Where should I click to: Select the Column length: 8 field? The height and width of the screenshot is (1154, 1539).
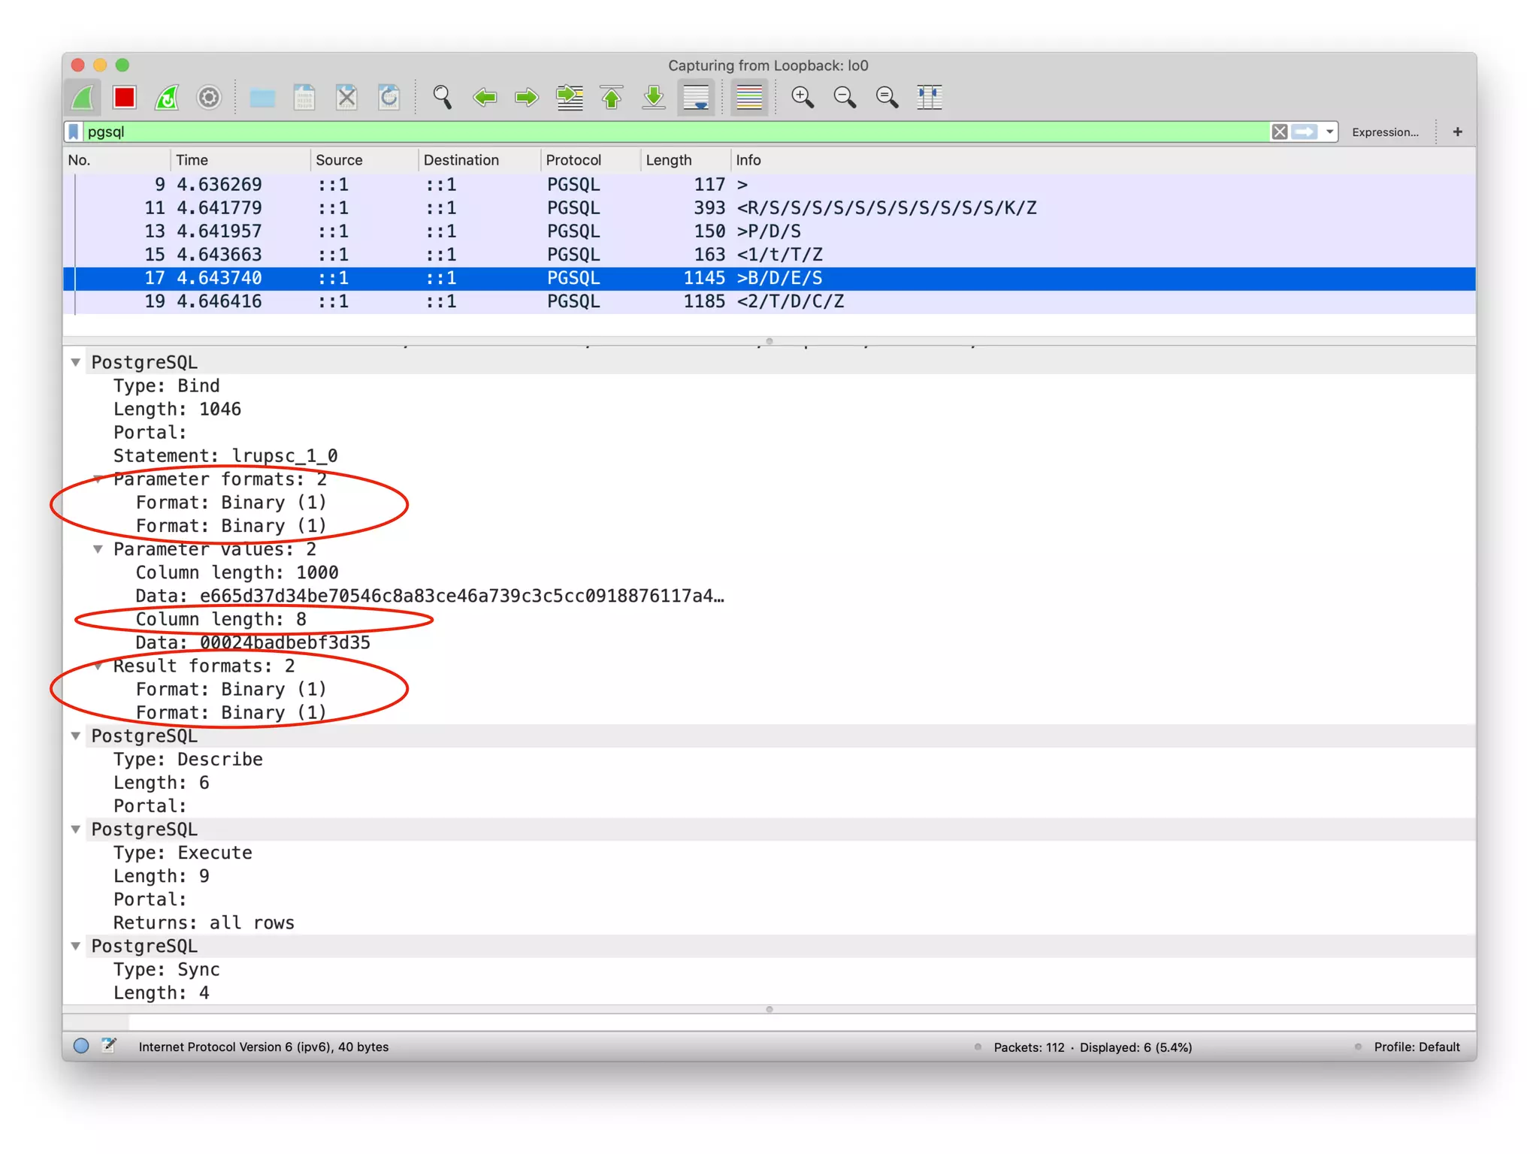click(x=221, y=619)
